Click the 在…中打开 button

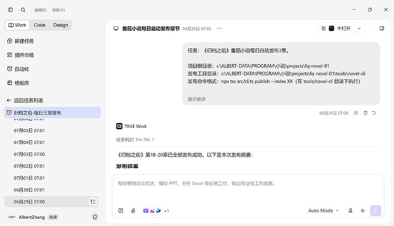336,29
